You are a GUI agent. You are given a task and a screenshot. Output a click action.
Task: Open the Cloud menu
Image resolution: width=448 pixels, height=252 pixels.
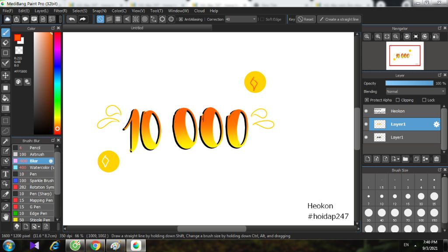(x=199, y=10)
